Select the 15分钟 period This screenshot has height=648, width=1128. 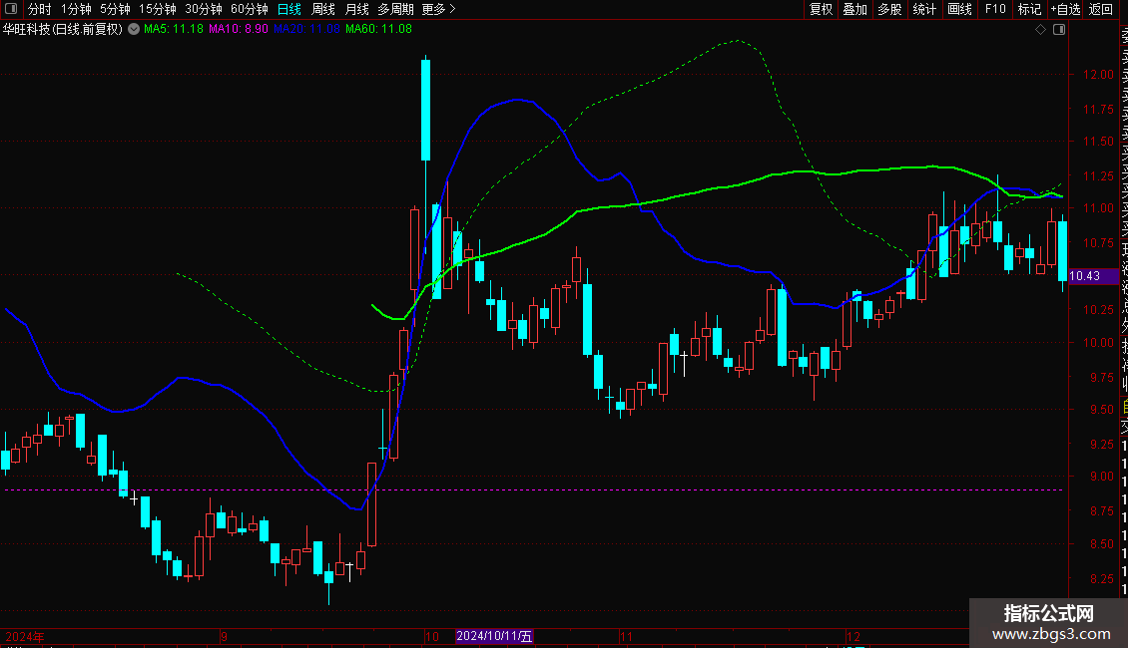point(158,9)
